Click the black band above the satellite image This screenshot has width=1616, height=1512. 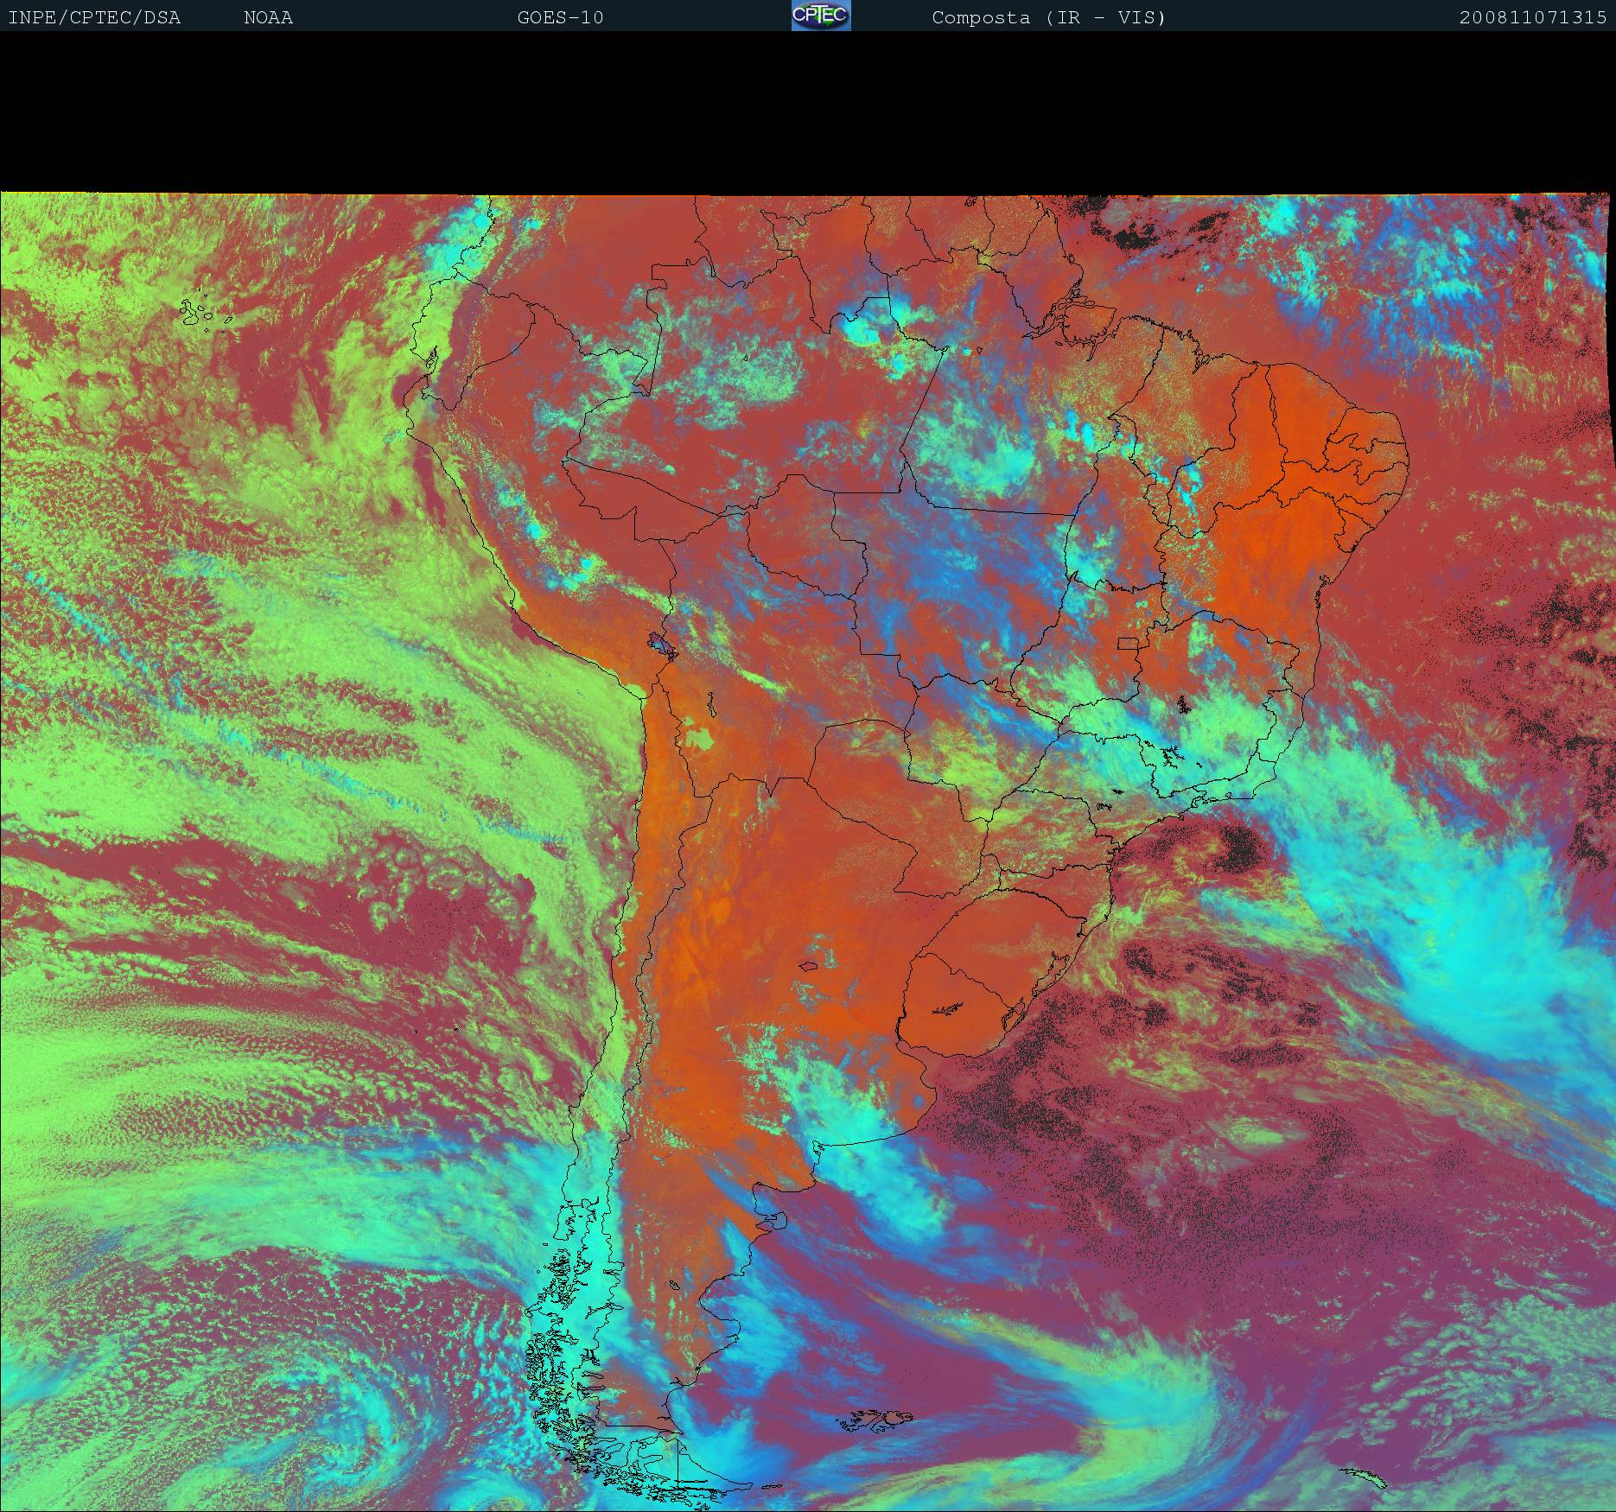808,112
